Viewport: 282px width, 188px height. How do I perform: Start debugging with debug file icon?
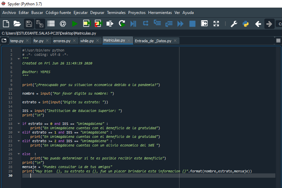[x=133, y=24]
